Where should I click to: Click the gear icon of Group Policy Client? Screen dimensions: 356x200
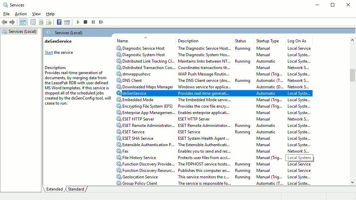tap(119, 183)
